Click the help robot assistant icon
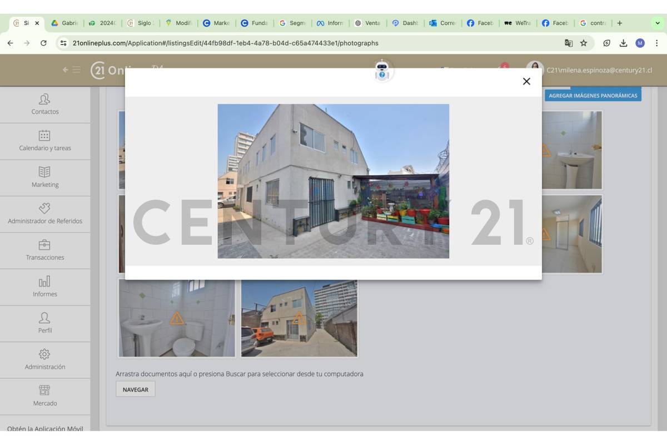This screenshot has width=667, height=445. click(x=381, y=71)
